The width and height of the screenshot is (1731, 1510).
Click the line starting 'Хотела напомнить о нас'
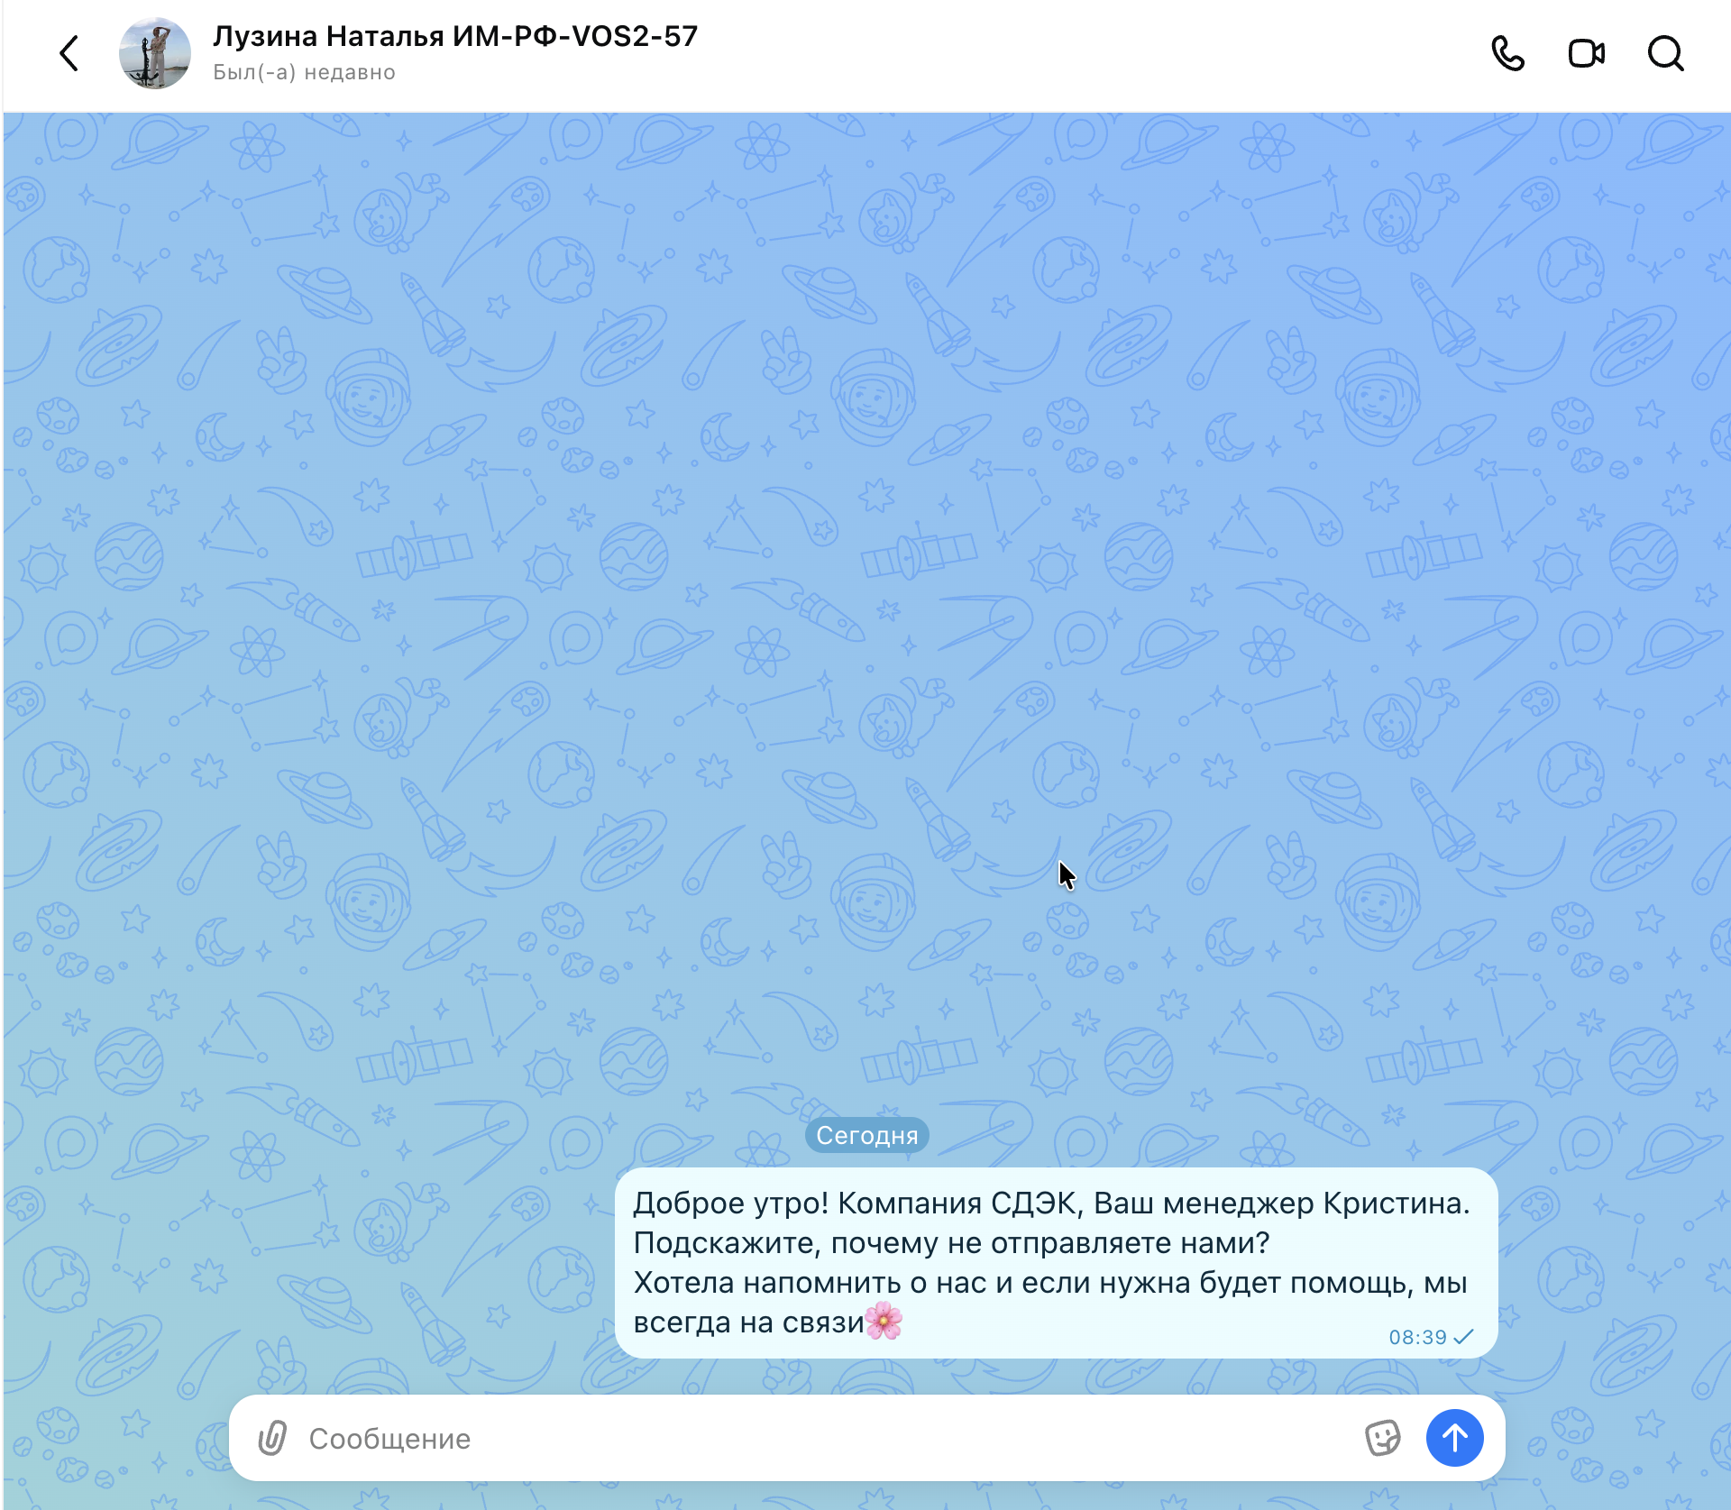click(x=1050, y=1282)
